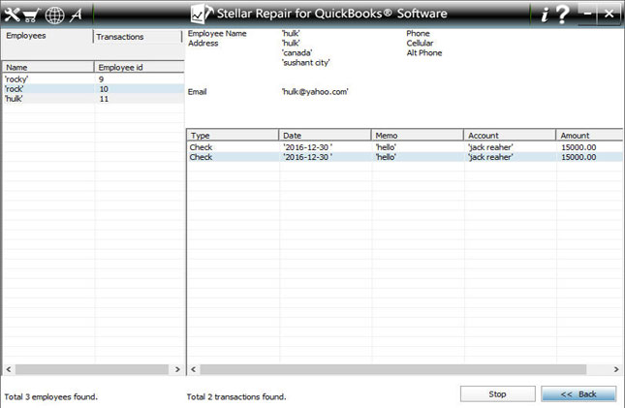Click the Memo column header
This screenshot has height=408, width=625.
[418, 136]
